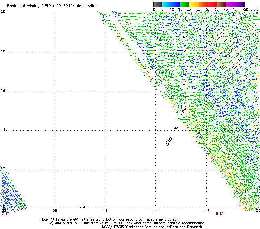Select the dark purple 45–50 knots legend swatch
This screenshot has height=229, width=260.
click(x=240, y=4)
